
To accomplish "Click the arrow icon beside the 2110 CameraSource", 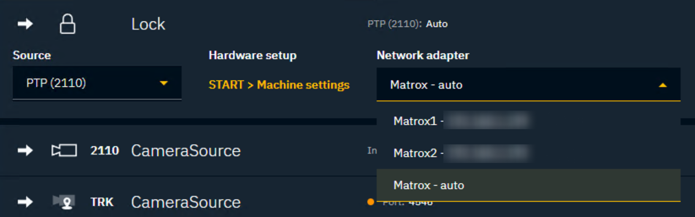I will click(x=25, y=151).
